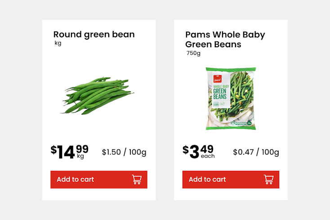Screen dimensions: 330x220
Task: View the loose green beans product photo
Action: pos(98,95)
